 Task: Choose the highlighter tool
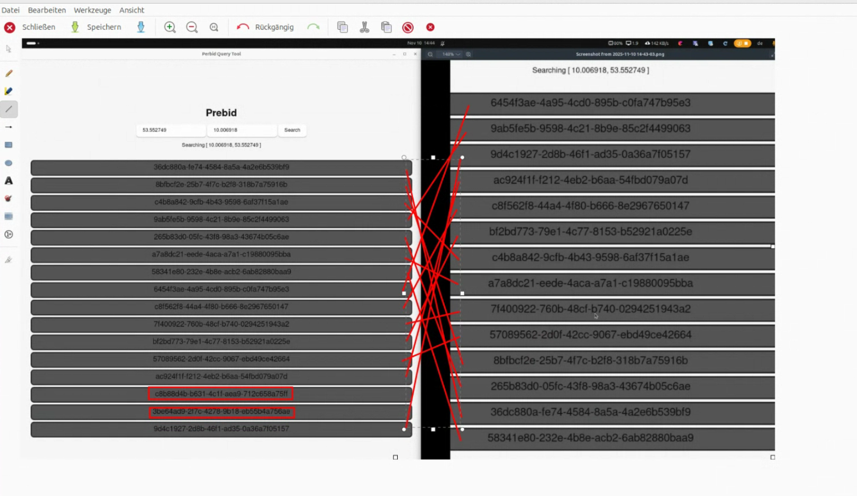tap(9, 91)
